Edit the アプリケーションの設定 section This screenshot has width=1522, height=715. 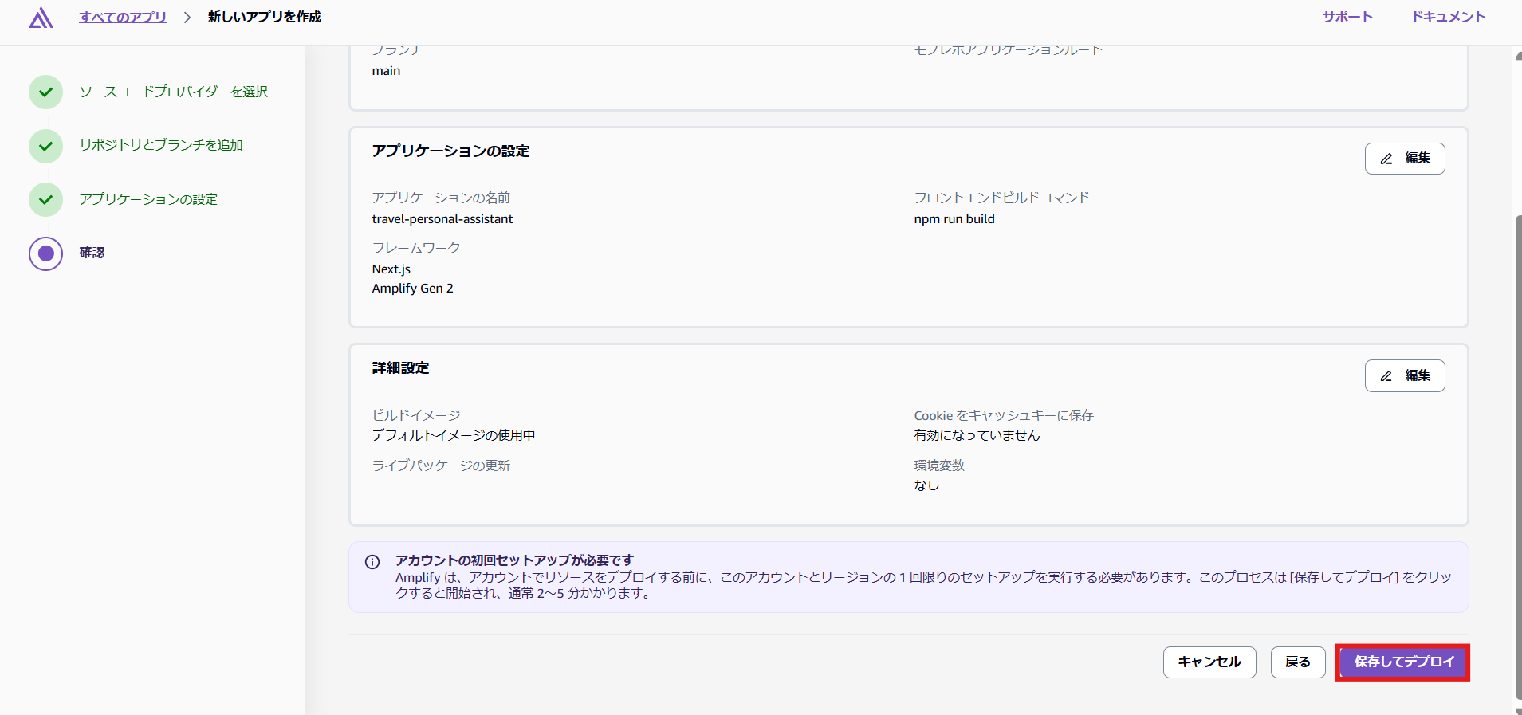coord(1405,159)
